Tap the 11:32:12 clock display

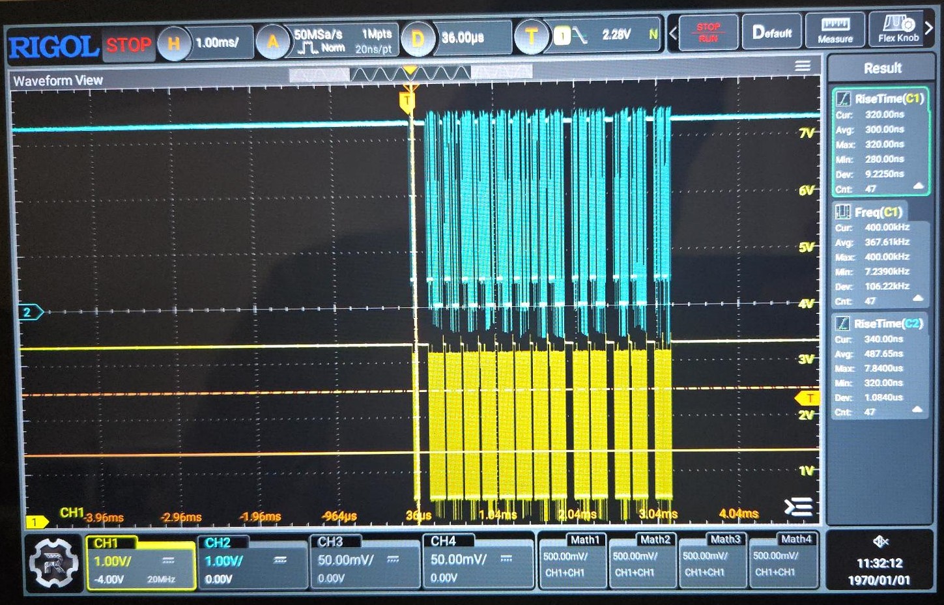pos(880,563)
